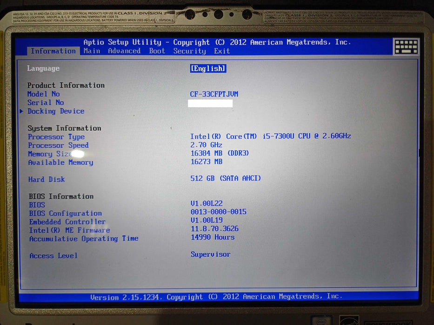Open the Docking Device entry
The image size is (434, 325).
coord(56,111)
